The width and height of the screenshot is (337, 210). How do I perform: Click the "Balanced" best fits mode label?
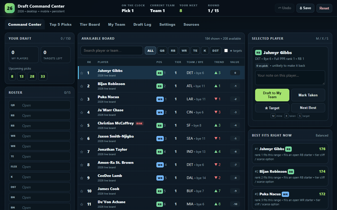[322, 135]
